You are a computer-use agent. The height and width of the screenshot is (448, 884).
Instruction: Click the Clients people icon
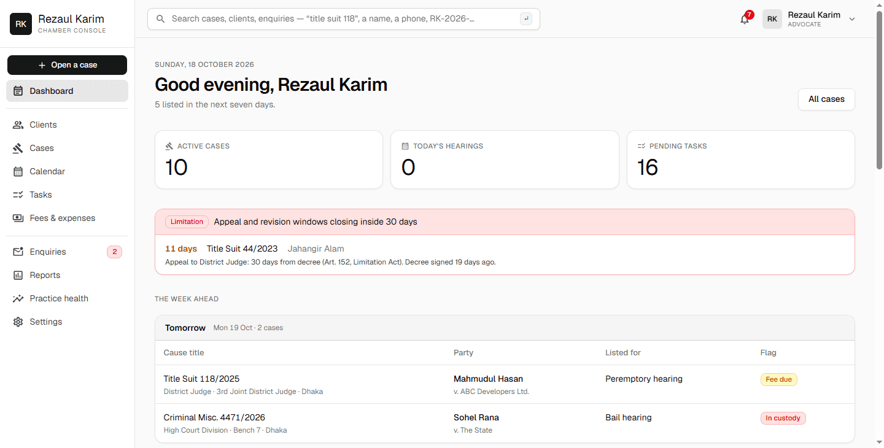coord(18,125)
